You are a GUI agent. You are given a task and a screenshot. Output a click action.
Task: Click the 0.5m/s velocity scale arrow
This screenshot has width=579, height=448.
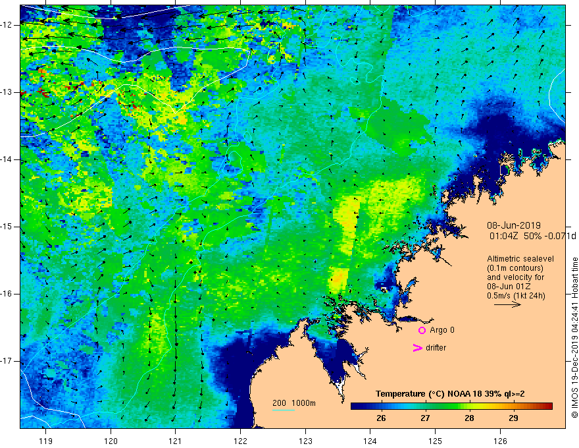[x=507, y=304]
